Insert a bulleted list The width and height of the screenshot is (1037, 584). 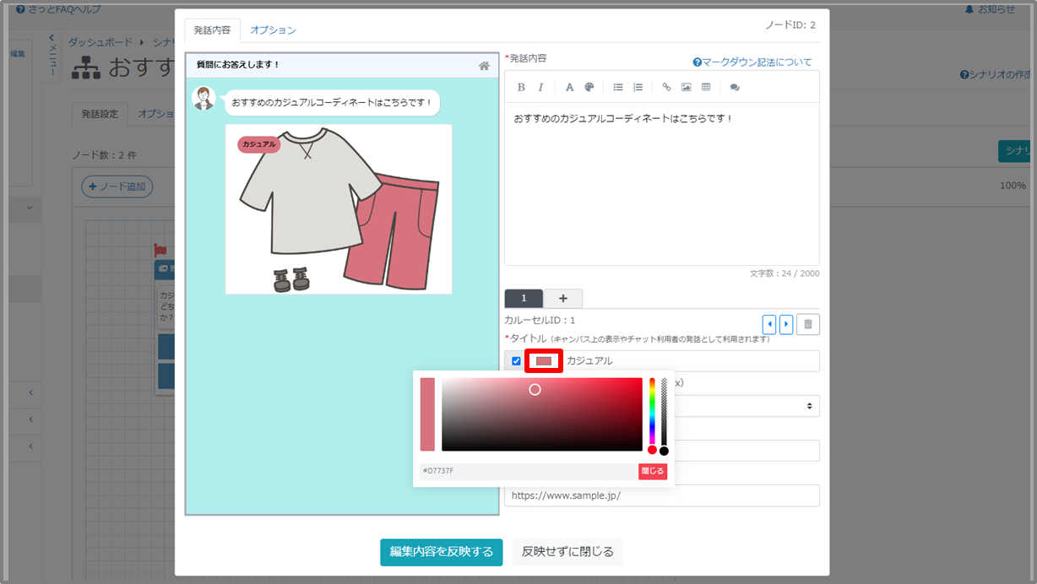(x=618, y=87)
